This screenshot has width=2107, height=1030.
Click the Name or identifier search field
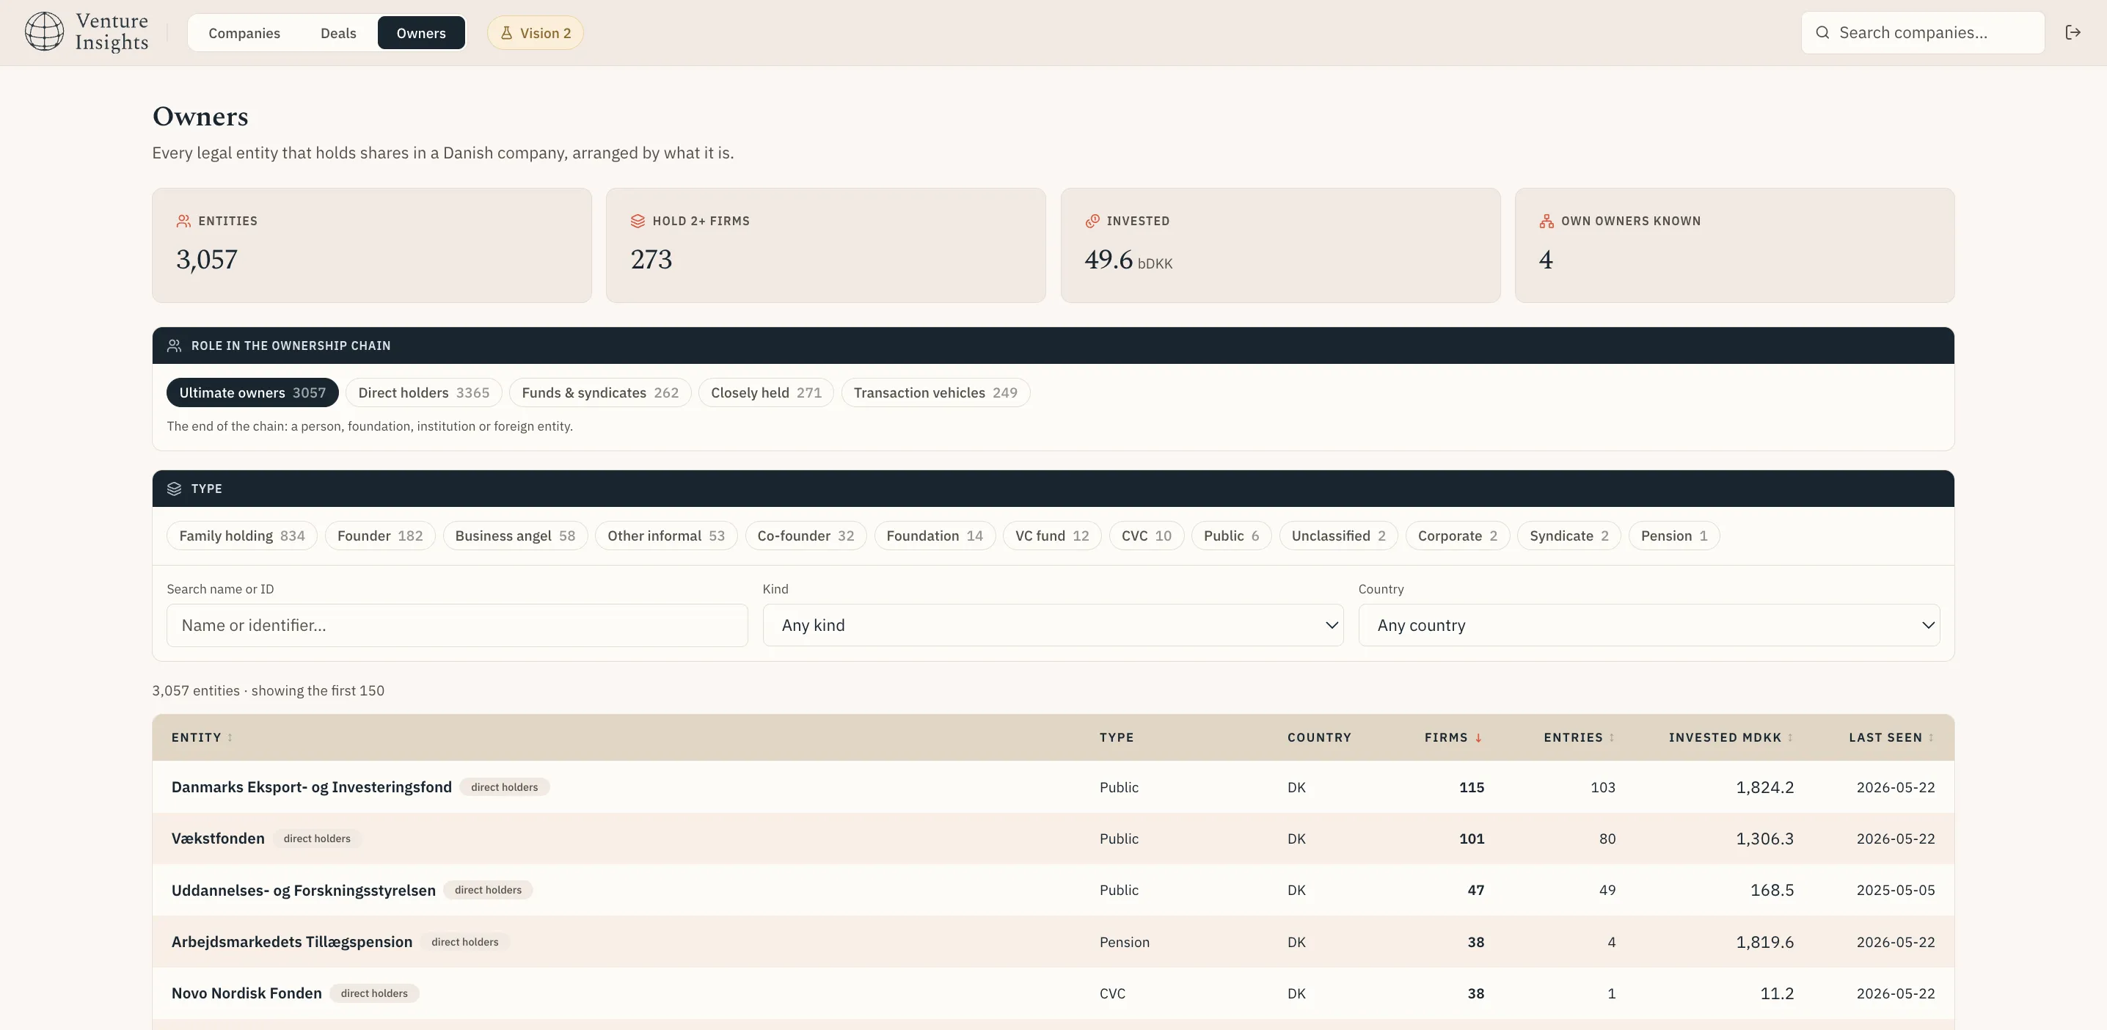tap(457, 626)
